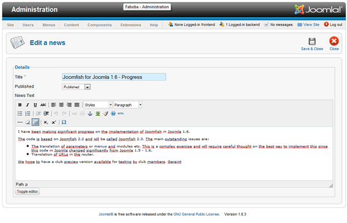The width and height of the screenshot is (347, 223).
Task: Edit HTML source code
Action: (x=121, y=114)
